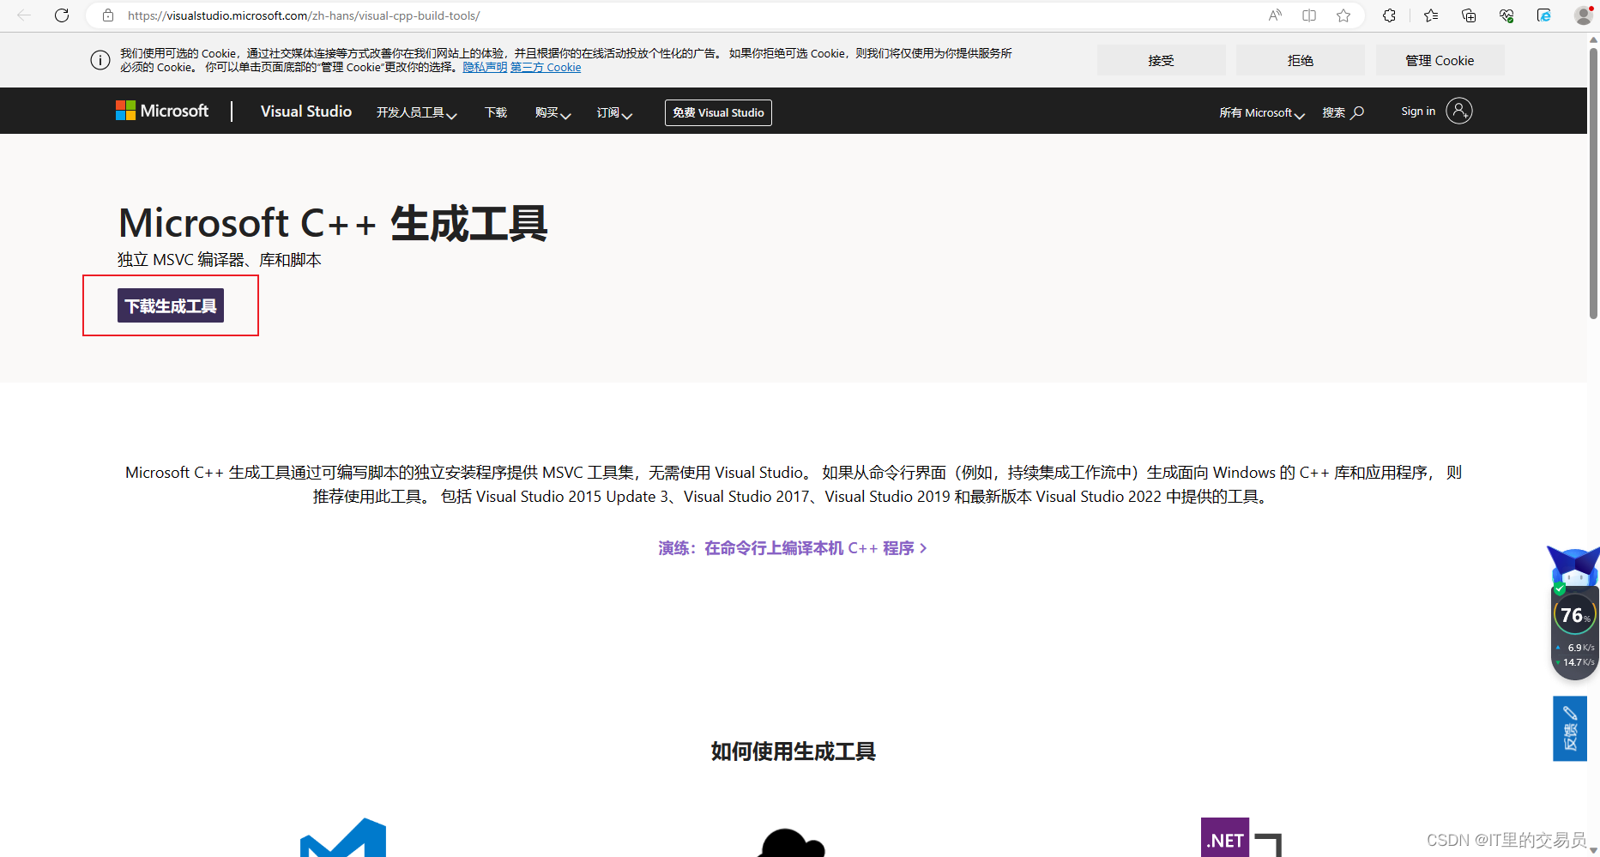Click the IE mode icon in toolbar
This screenshot has height=857, width=1600.
[1544, 15]
